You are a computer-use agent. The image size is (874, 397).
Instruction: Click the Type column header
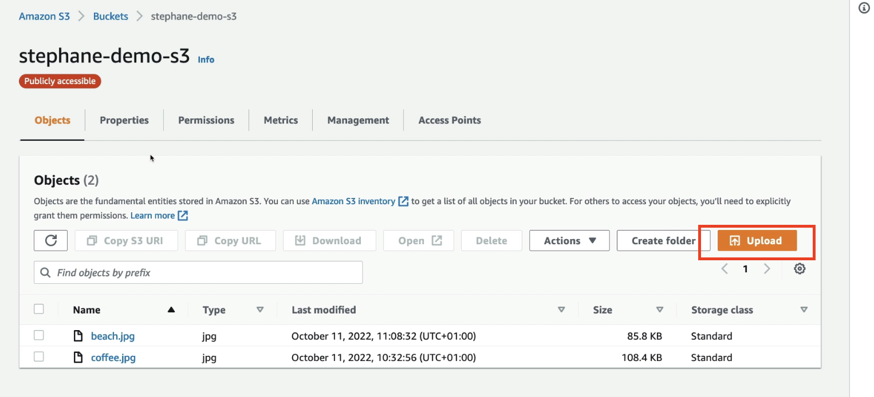(214, 310)
